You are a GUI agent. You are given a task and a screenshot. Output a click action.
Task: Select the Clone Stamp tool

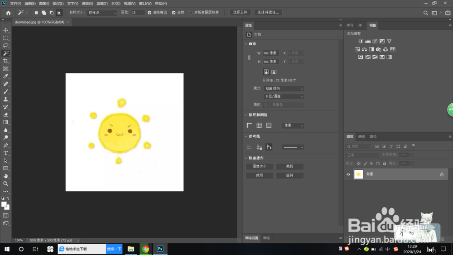click(x=5, y=99)
